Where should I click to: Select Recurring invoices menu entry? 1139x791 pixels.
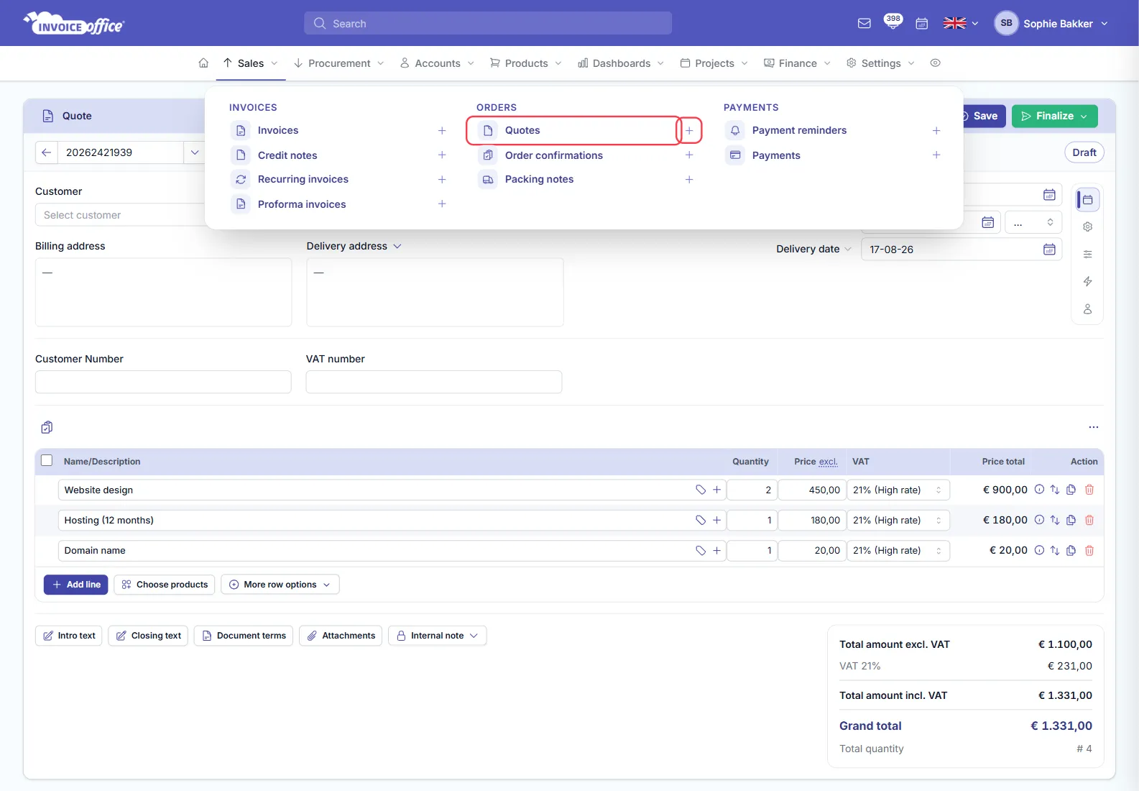303,180
